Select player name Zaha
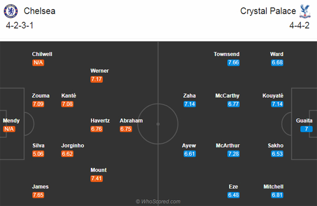This screenshot has height=206, width=317. [x=190, y=96]
